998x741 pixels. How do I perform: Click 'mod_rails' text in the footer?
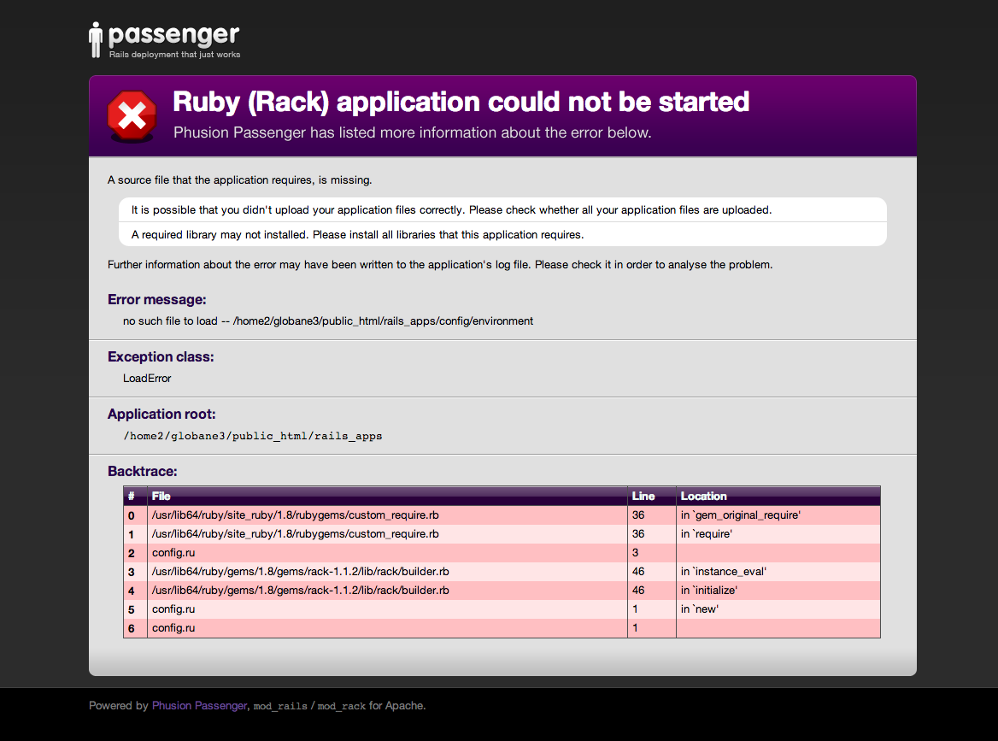pyautogui.click(x=280, y=706)
